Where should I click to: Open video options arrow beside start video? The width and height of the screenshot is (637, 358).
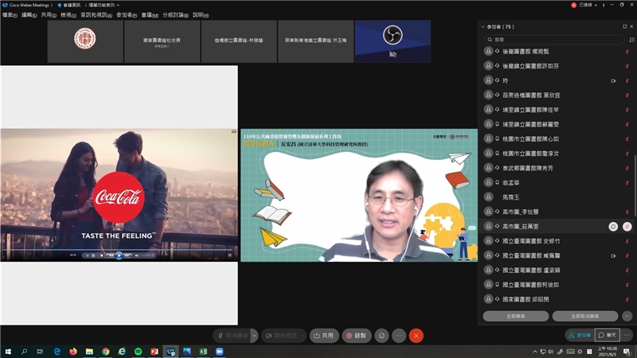click(303, 336)
